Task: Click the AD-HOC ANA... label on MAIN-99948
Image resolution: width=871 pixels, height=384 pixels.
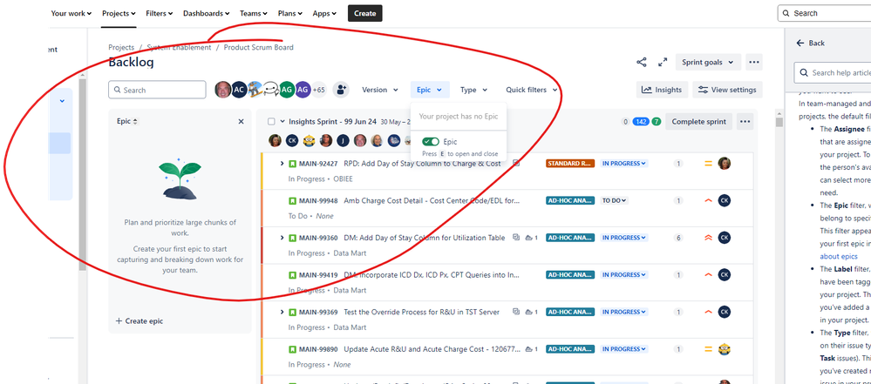Action: 570,200
